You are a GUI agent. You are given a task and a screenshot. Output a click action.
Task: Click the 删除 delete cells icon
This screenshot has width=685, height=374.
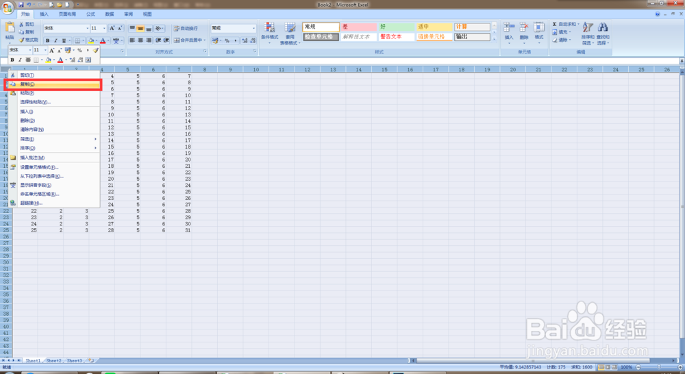524,28
